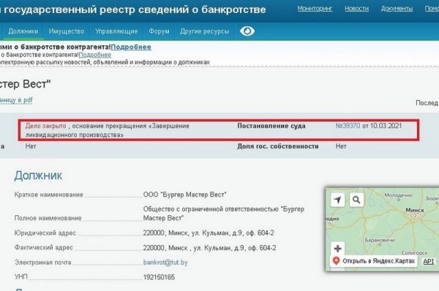The height and width of the screenshot is (291, 439).
Task: Click the Юридический адрес value
Action: [209, 233]
